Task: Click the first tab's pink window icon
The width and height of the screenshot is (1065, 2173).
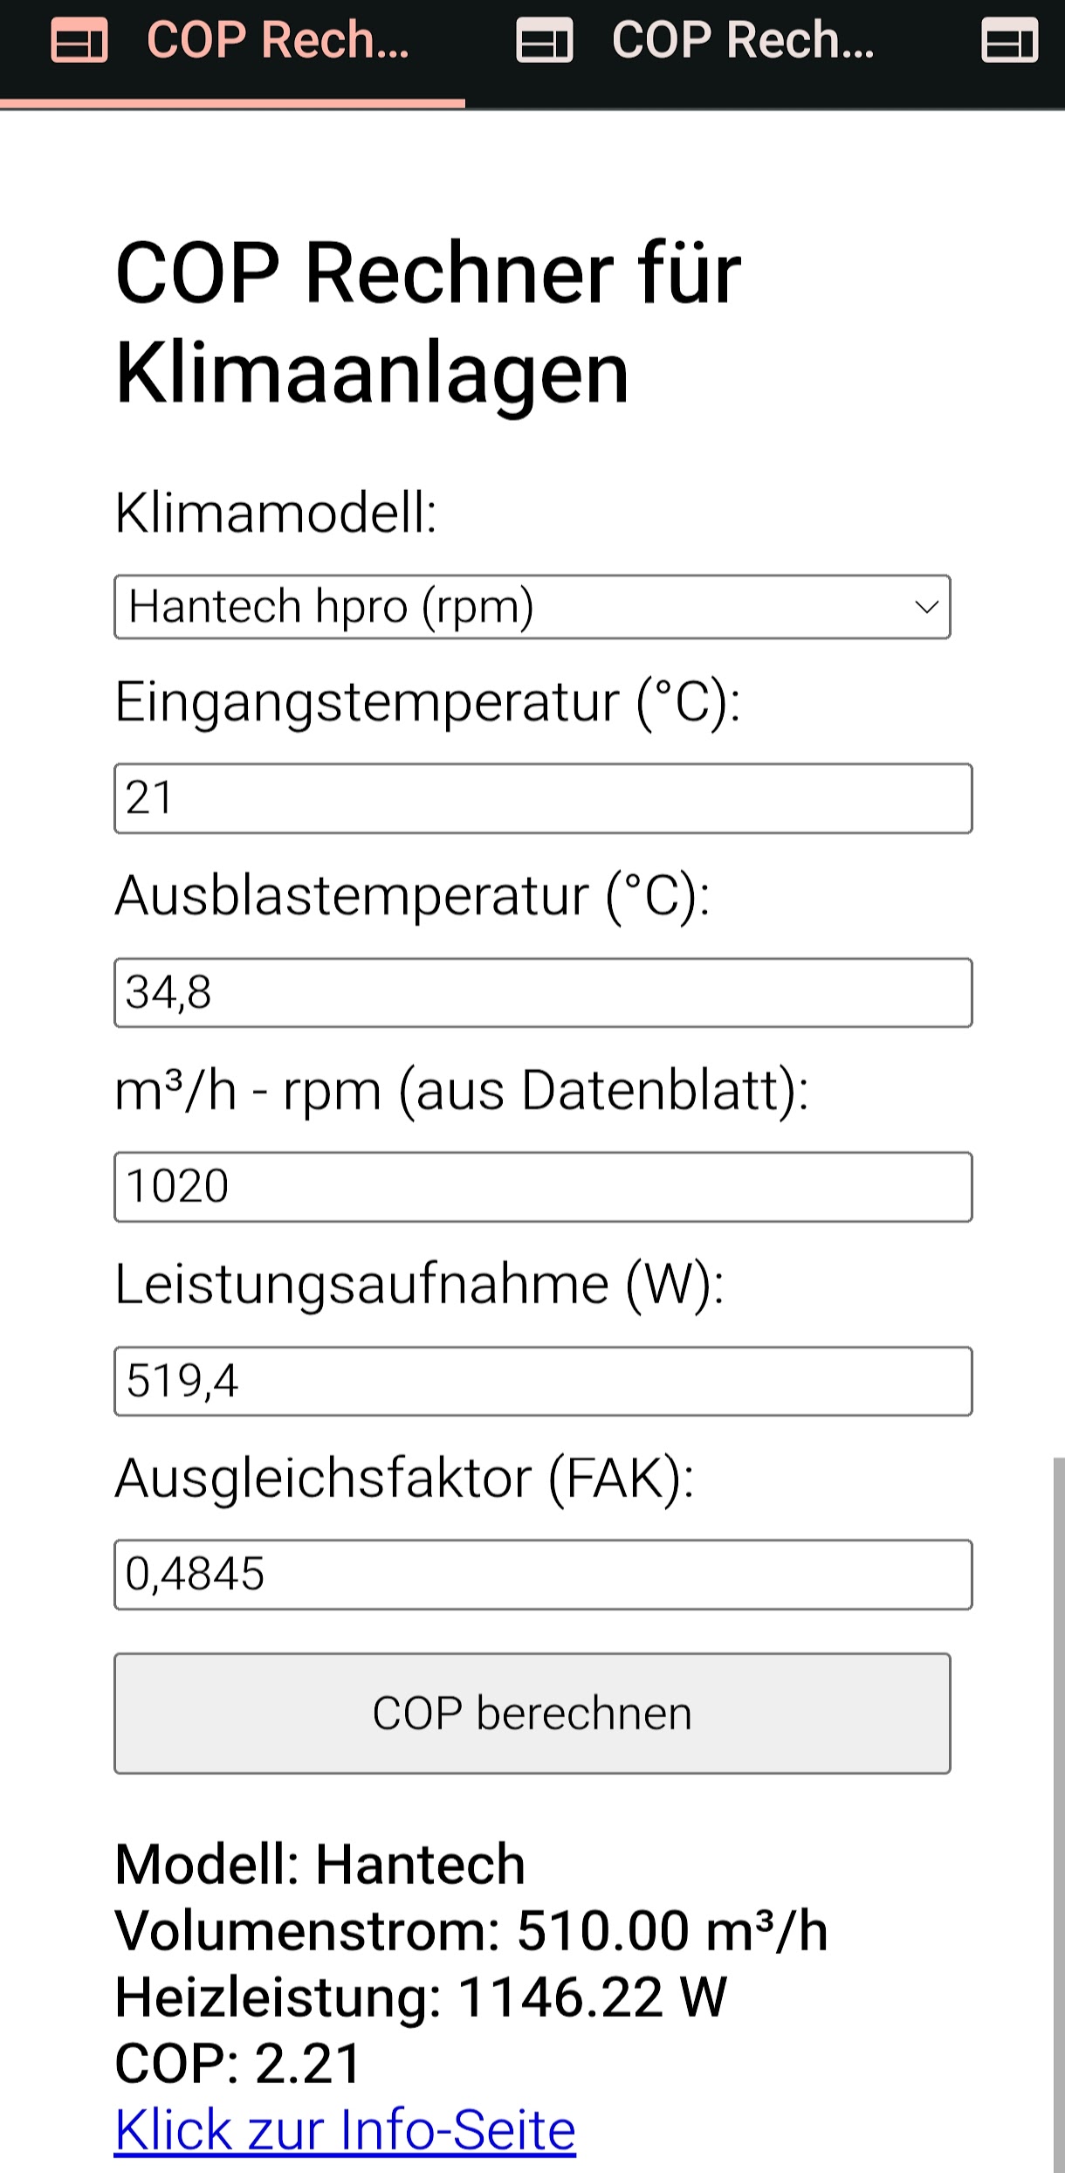Action: point(79,41)
